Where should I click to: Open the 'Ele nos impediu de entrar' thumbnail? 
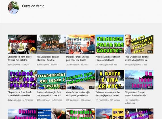139,44
